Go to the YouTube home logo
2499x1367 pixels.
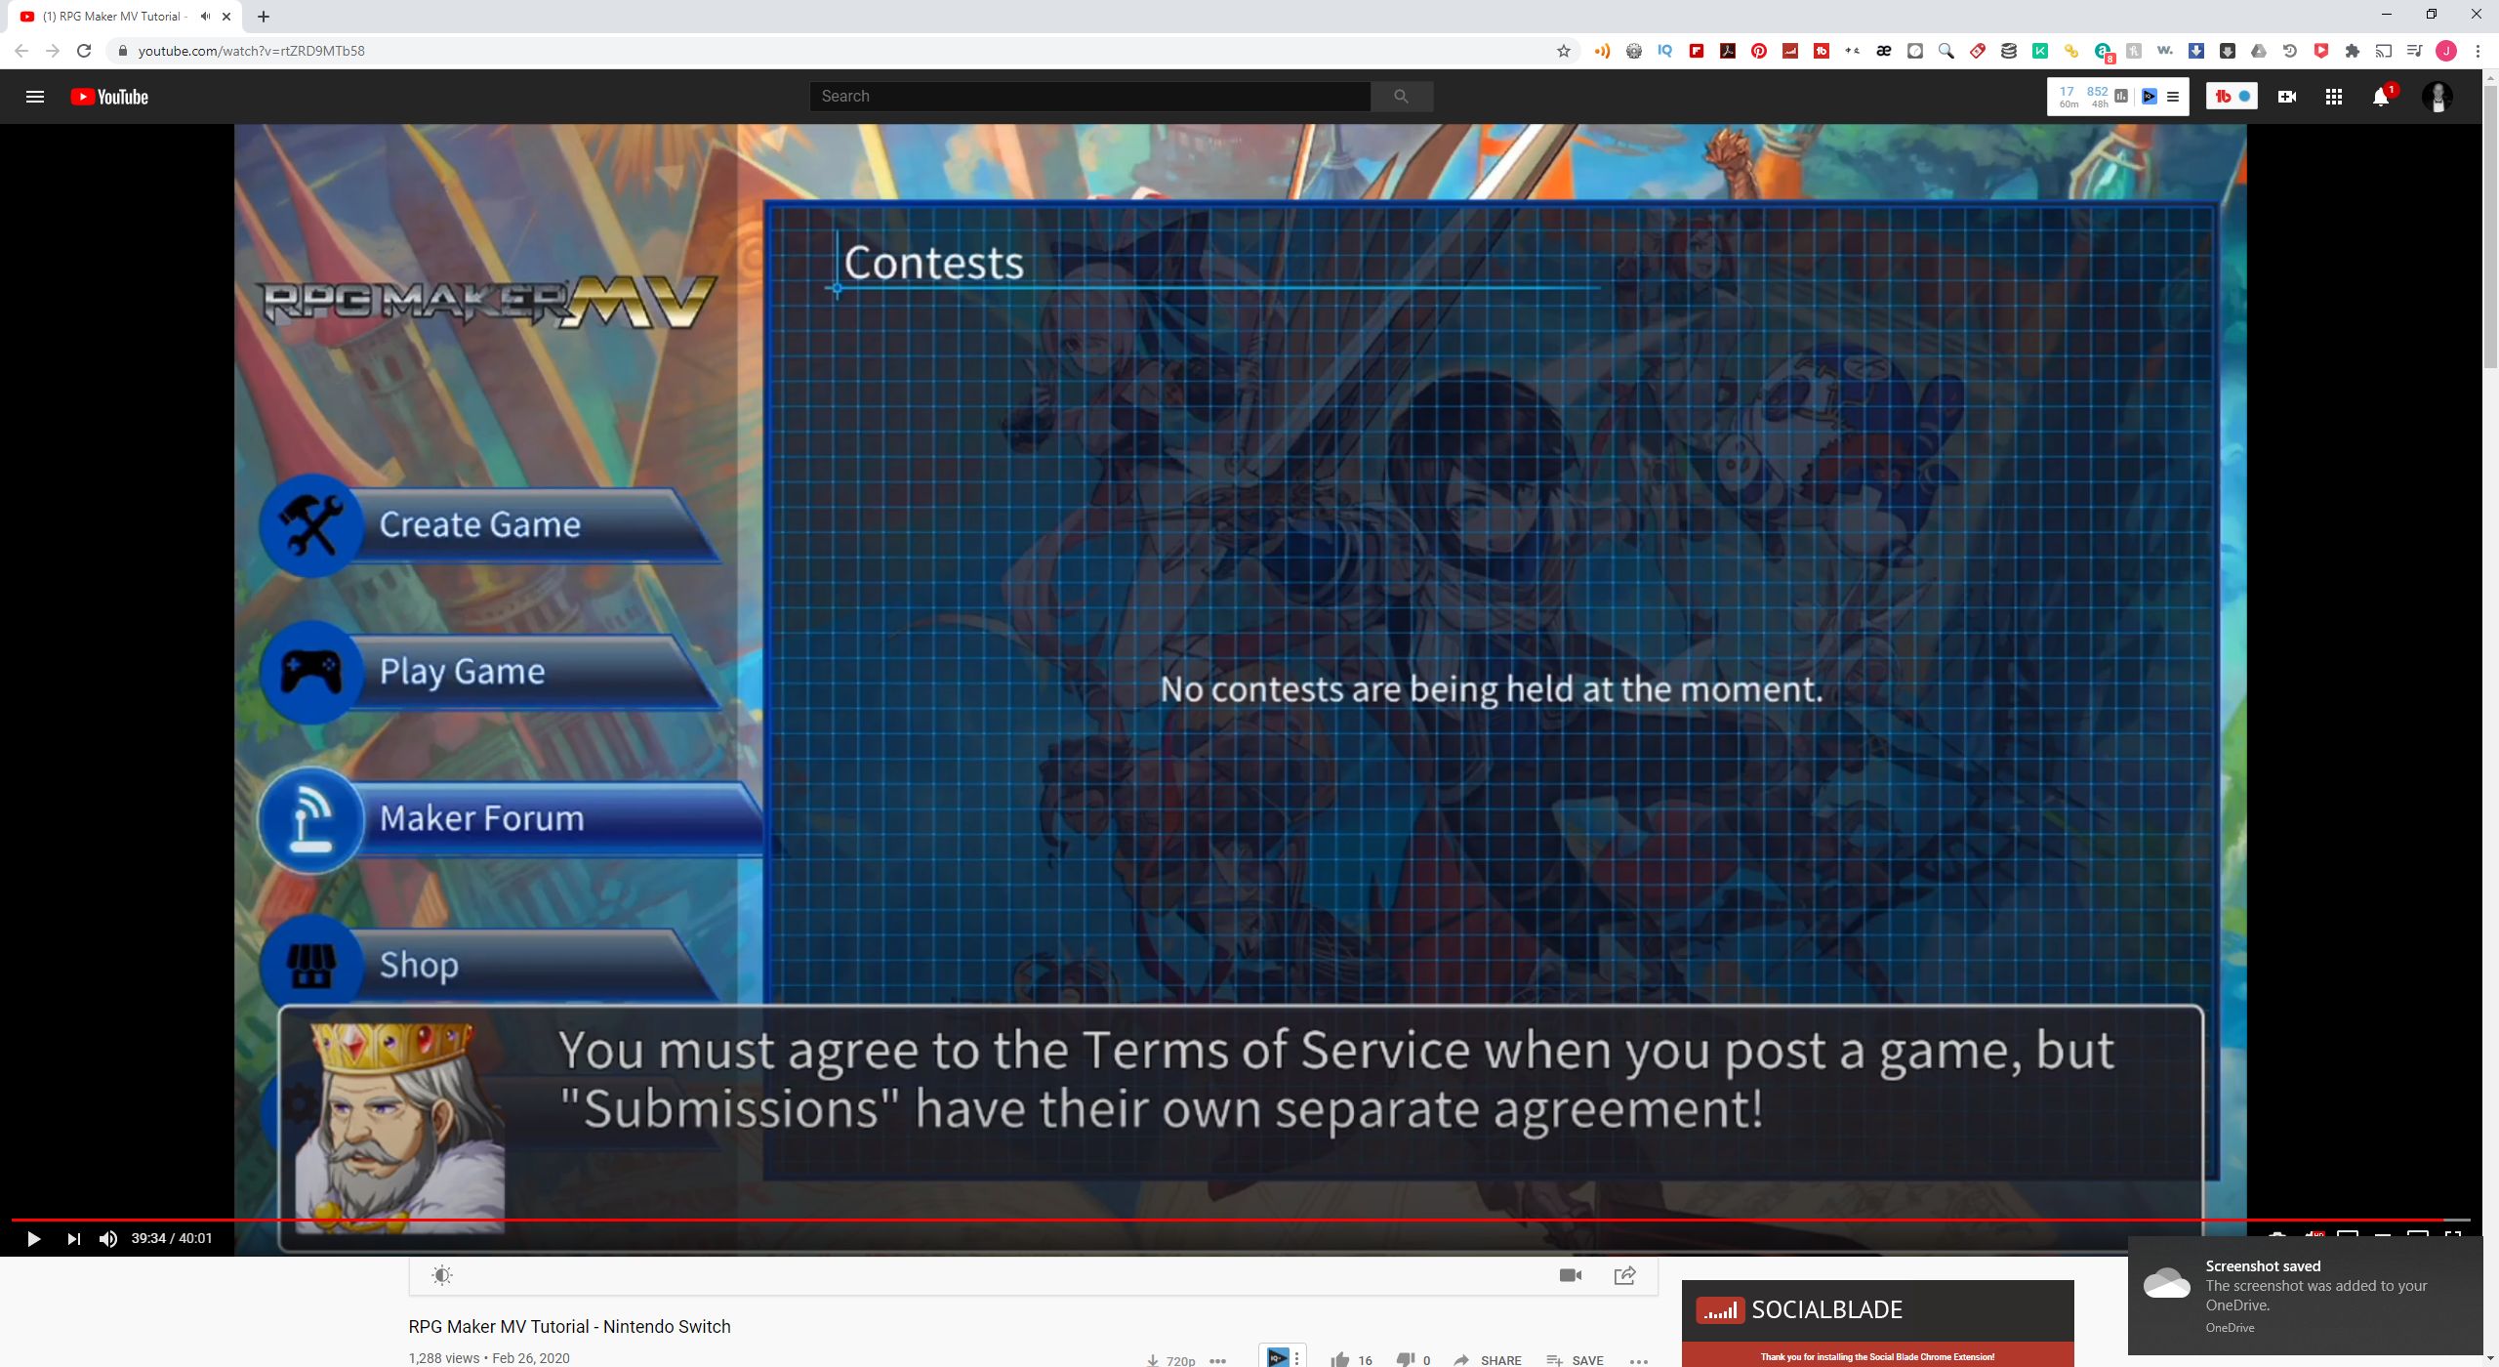(109, 97)
